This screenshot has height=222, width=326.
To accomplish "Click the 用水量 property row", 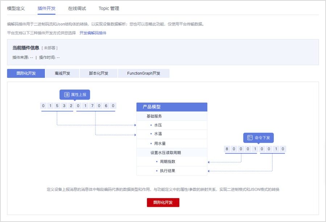I will [x=172, y=143].
